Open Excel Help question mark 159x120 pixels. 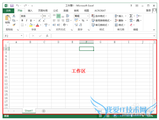click(x=131, y=6)
